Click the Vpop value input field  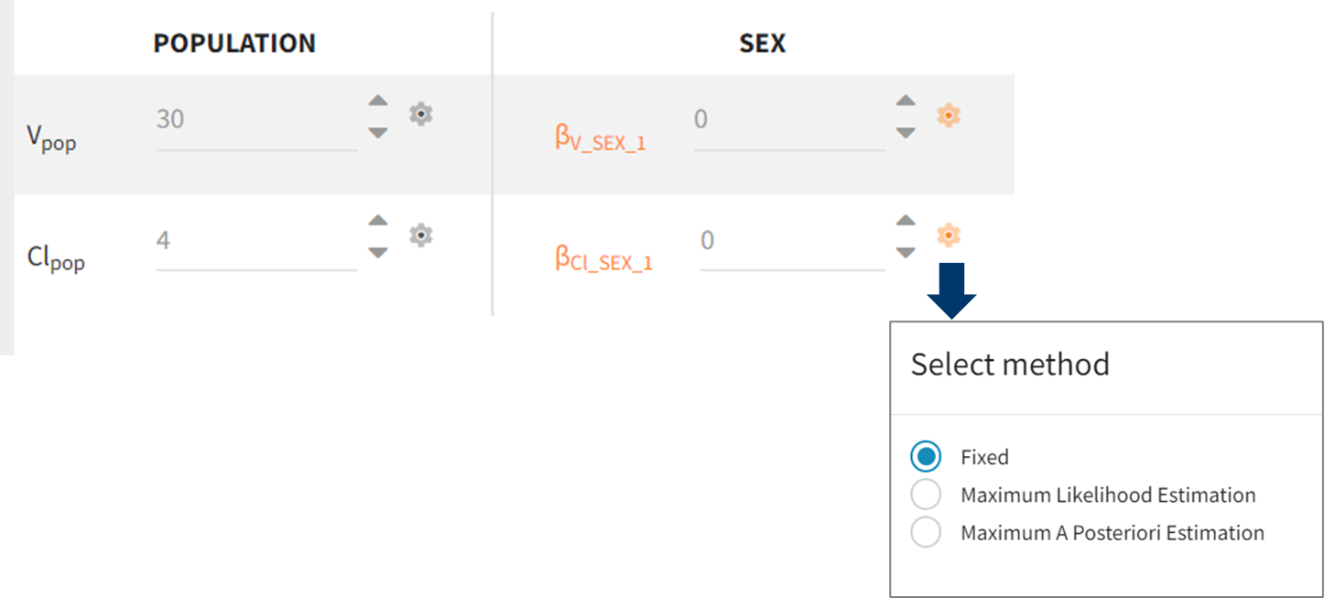click(256, 119)
